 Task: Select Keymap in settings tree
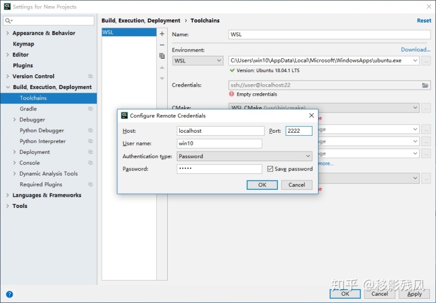tap(24, 44)
